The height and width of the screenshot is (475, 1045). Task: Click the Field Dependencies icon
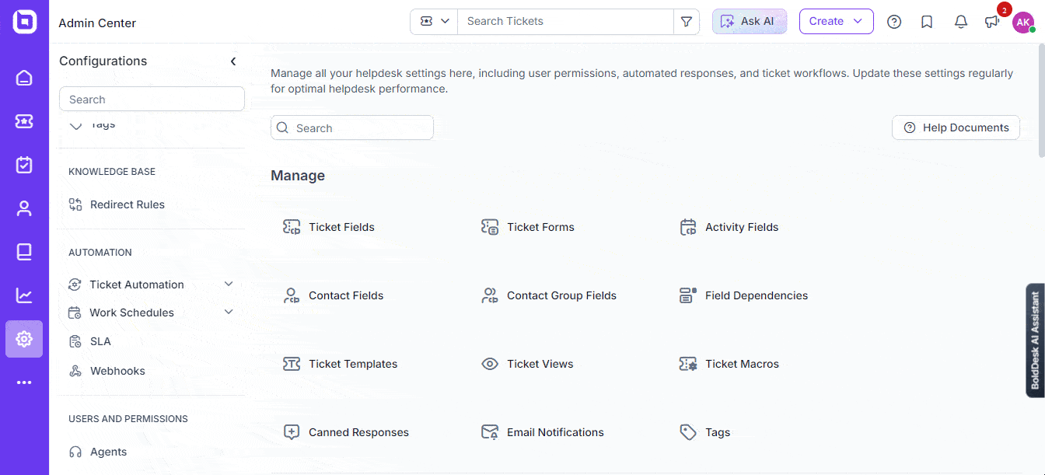point(688,295)
